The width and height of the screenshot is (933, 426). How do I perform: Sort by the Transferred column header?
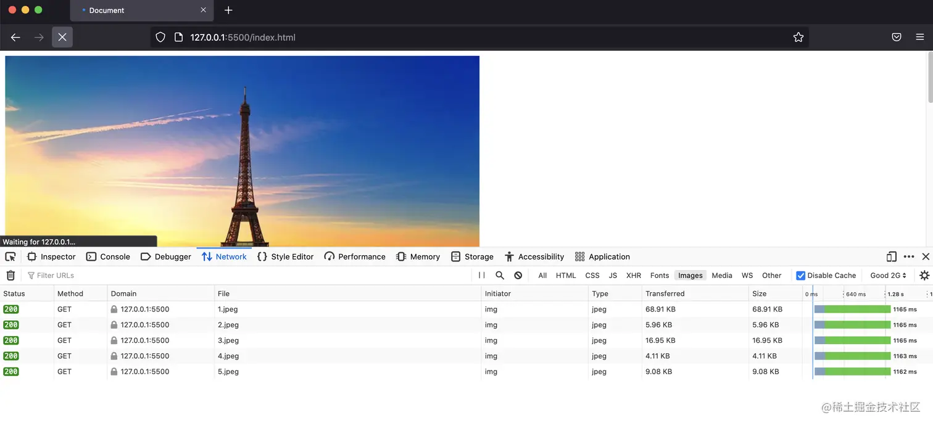click(x=695, y=293)
